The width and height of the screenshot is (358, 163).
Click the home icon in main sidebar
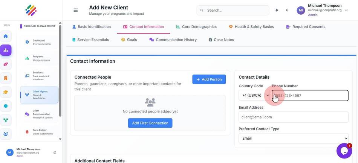[6, 36]
